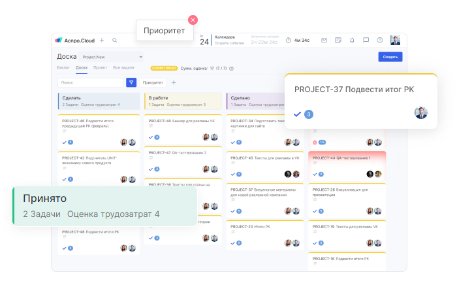This screenshot has width=457, height=298.
Task: Click the checkmark icon on PROJECT-23 card
Action: point(233,243)
